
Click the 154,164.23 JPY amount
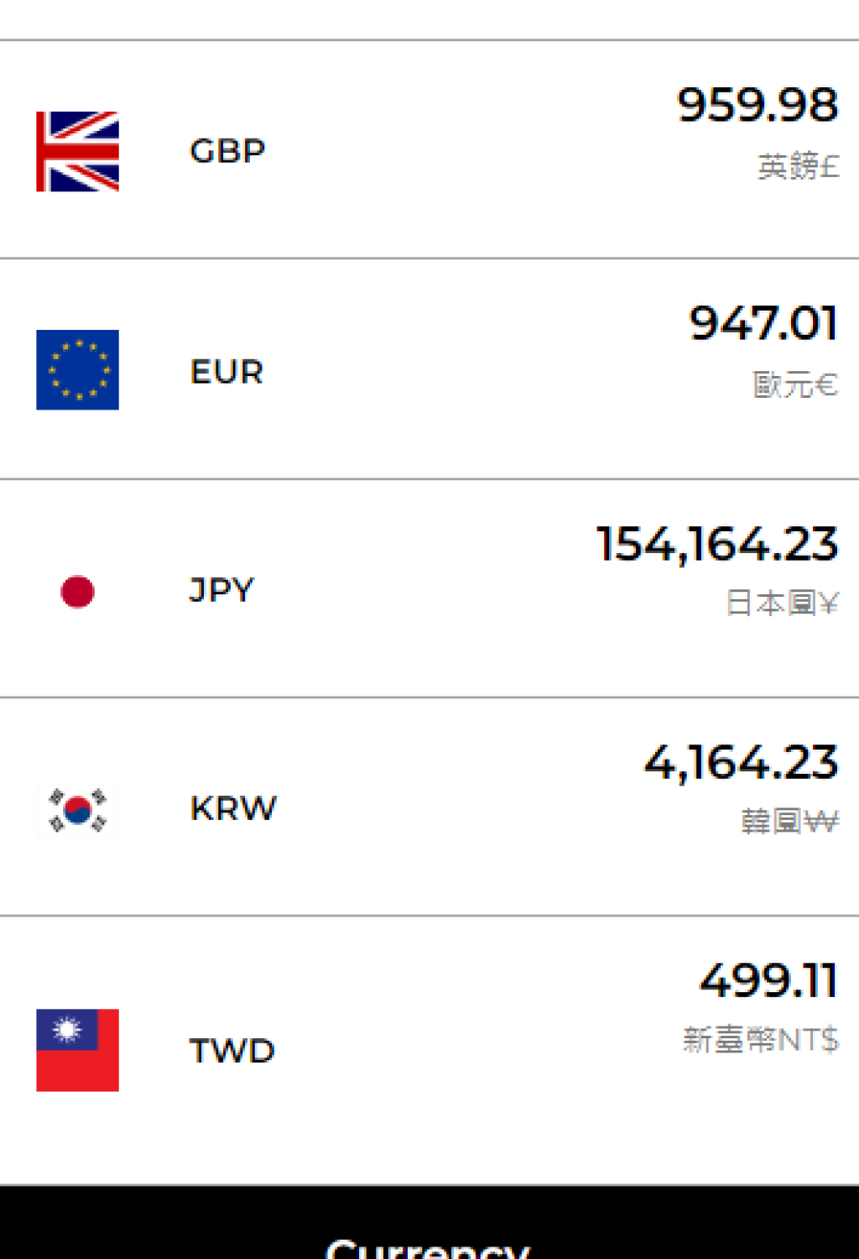[717, 544]
